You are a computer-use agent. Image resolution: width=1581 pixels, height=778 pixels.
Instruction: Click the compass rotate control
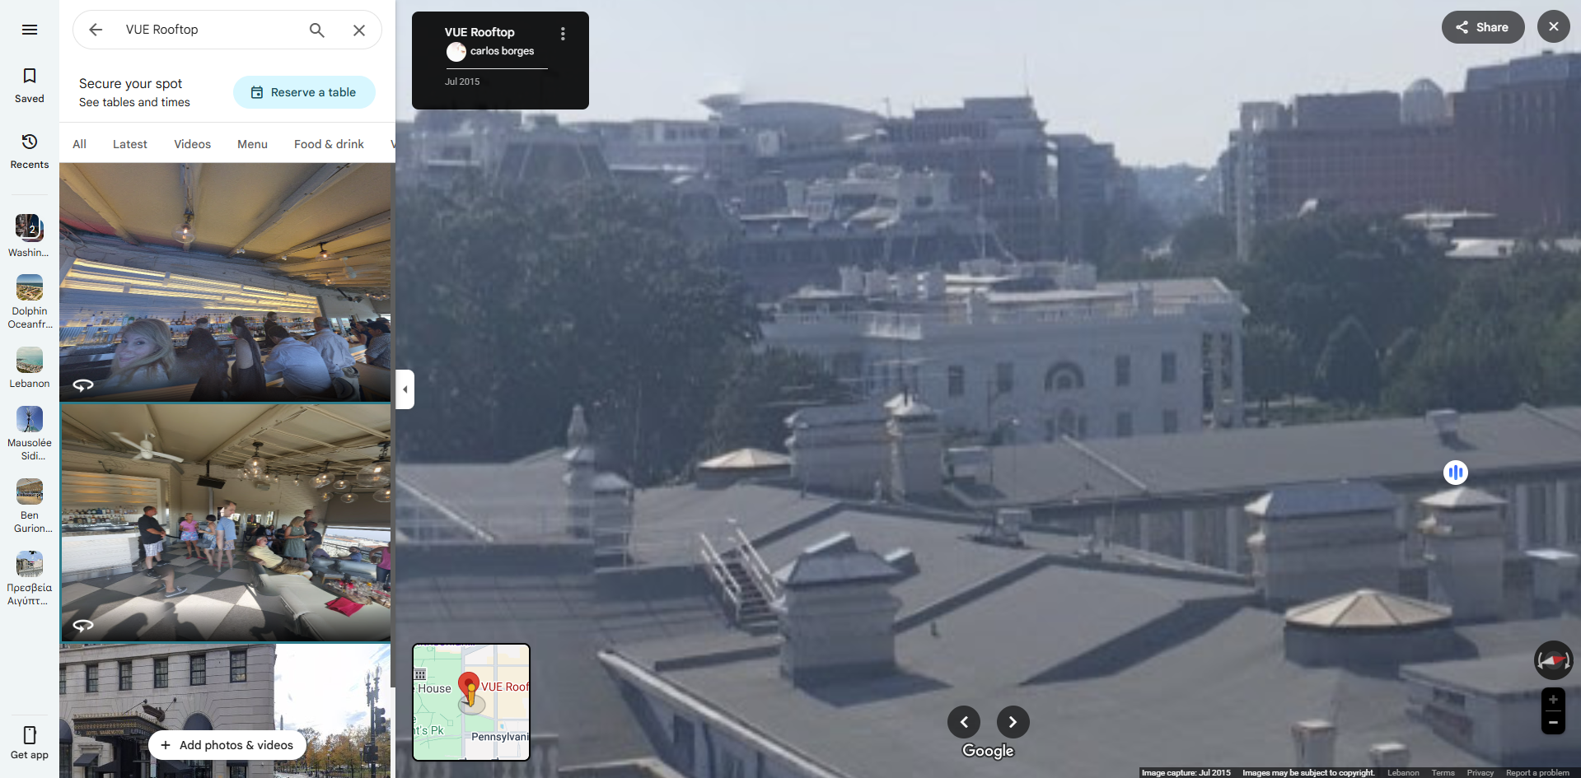(x=1553, y=660)
